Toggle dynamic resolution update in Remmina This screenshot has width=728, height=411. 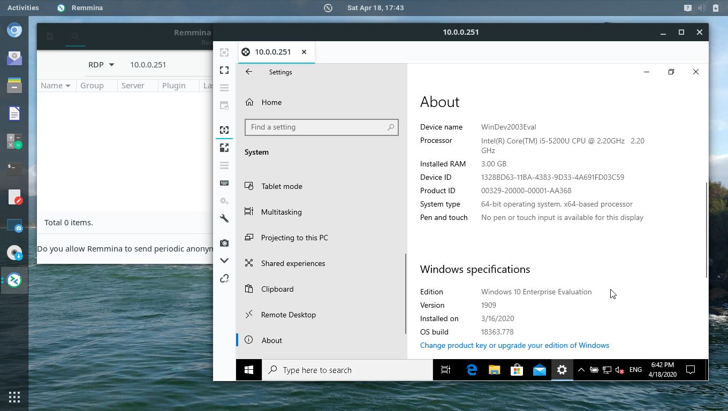[224, 130]
